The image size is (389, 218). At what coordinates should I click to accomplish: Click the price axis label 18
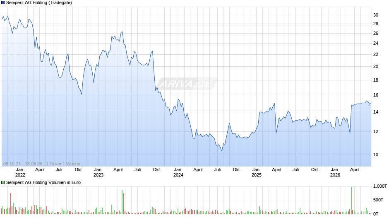tap(376, 80)
